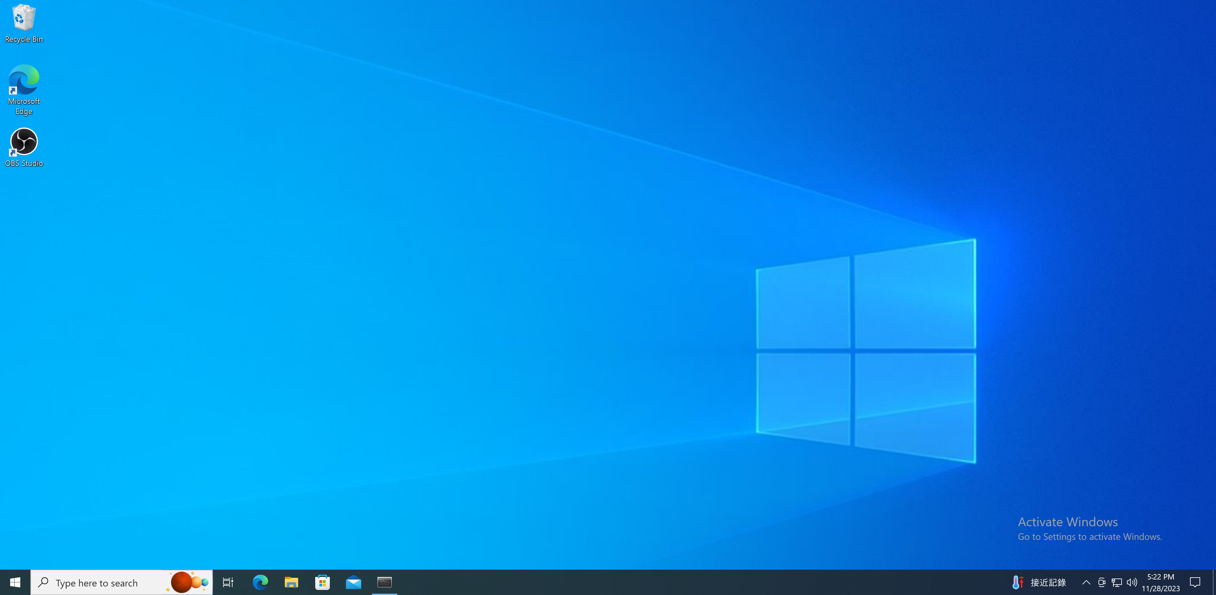Open Microsoft Store from the taskbar
Image resolution: width=1216 pixels, height=595 pixels.
(323, 582)
